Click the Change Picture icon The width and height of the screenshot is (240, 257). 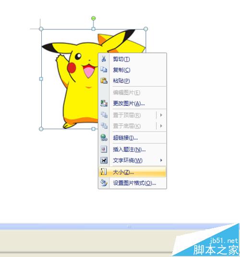[x=104, y=103]
